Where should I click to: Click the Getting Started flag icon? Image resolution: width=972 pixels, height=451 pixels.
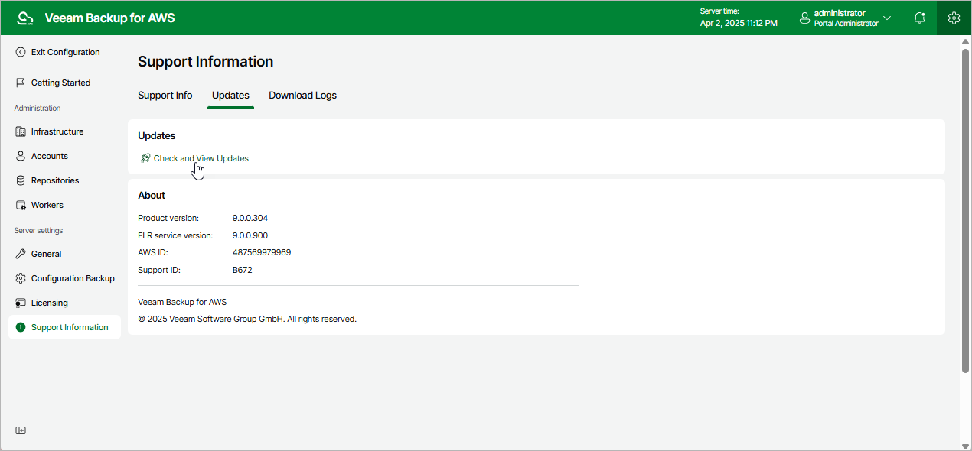21,83
